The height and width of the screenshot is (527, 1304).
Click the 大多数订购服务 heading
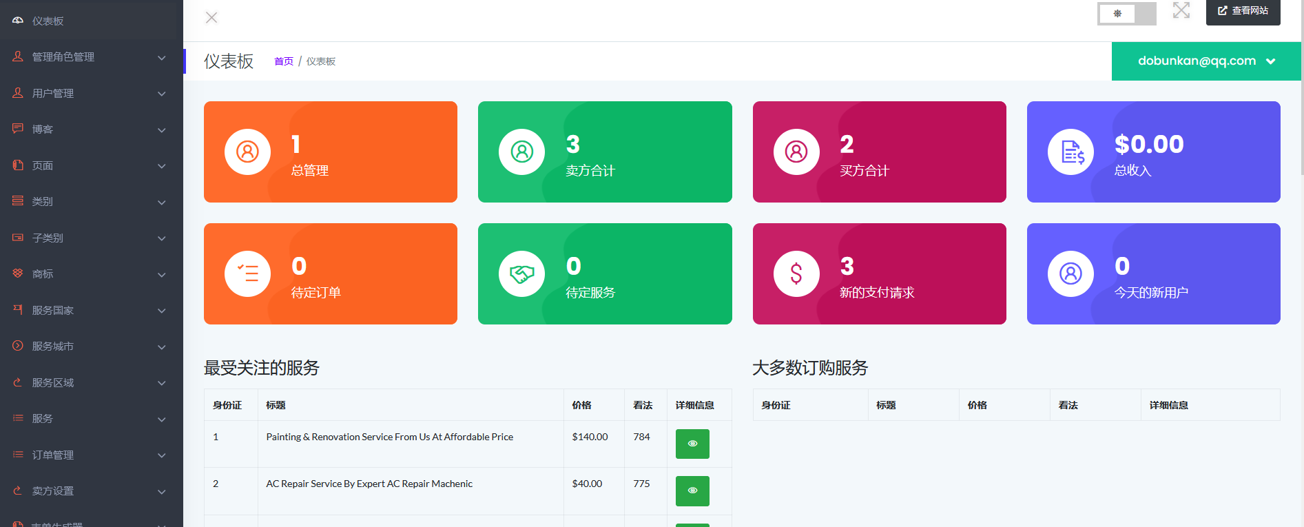pos(810,368)
